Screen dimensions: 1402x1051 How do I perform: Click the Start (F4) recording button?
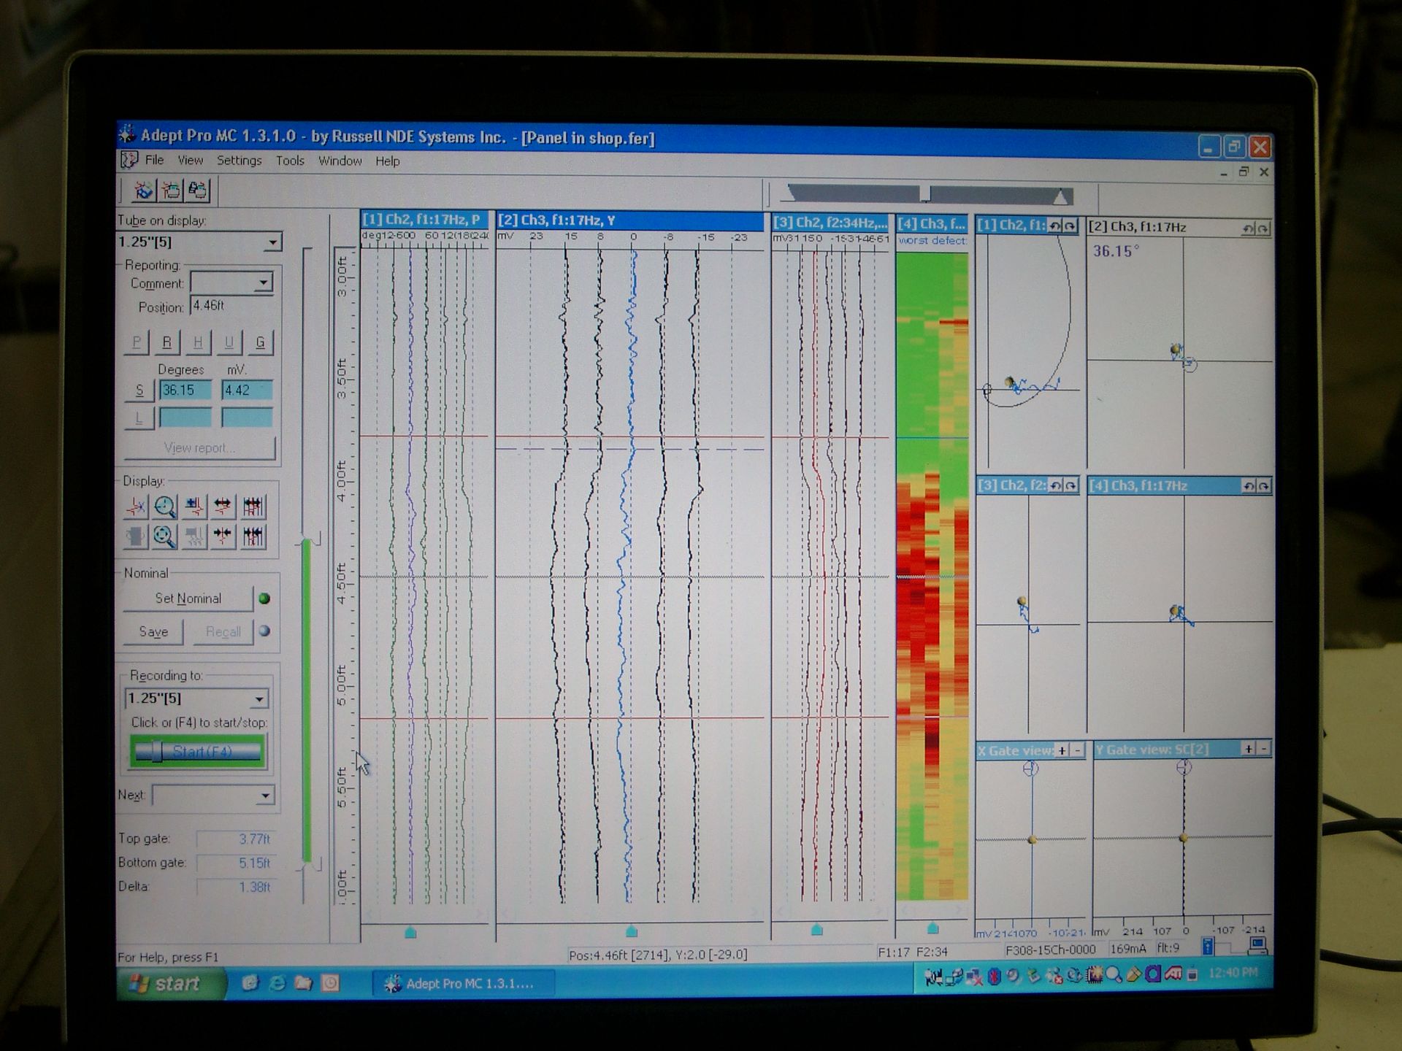pos(197,752)
